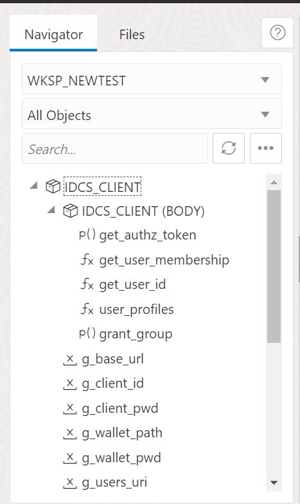Click the IDCS_CLIENT package icon
The width and height of the screenshot is (300, 504).
(x=53, y=187)
